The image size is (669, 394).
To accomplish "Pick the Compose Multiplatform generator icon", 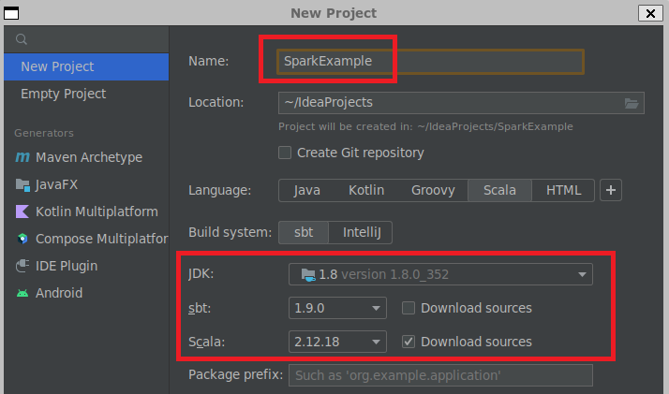I will (22, 239).
